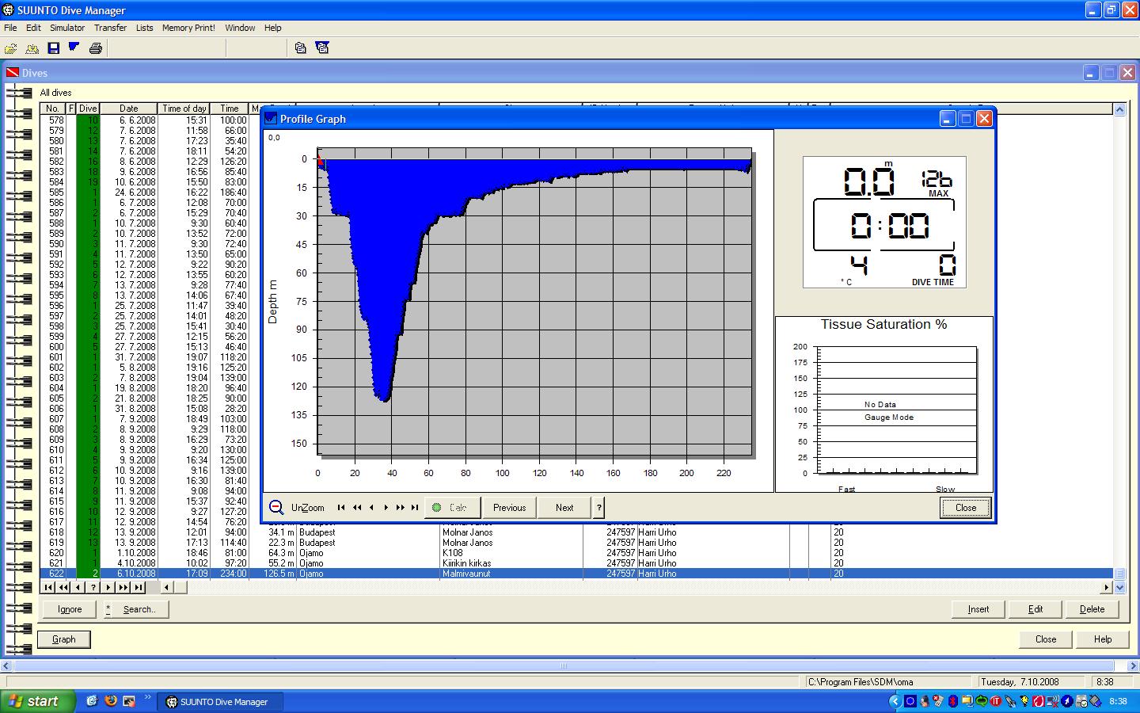The width and height of the screenshot is (1140, 713).
Task: Click the floppy disk save icon
Action: click(54, 48)
